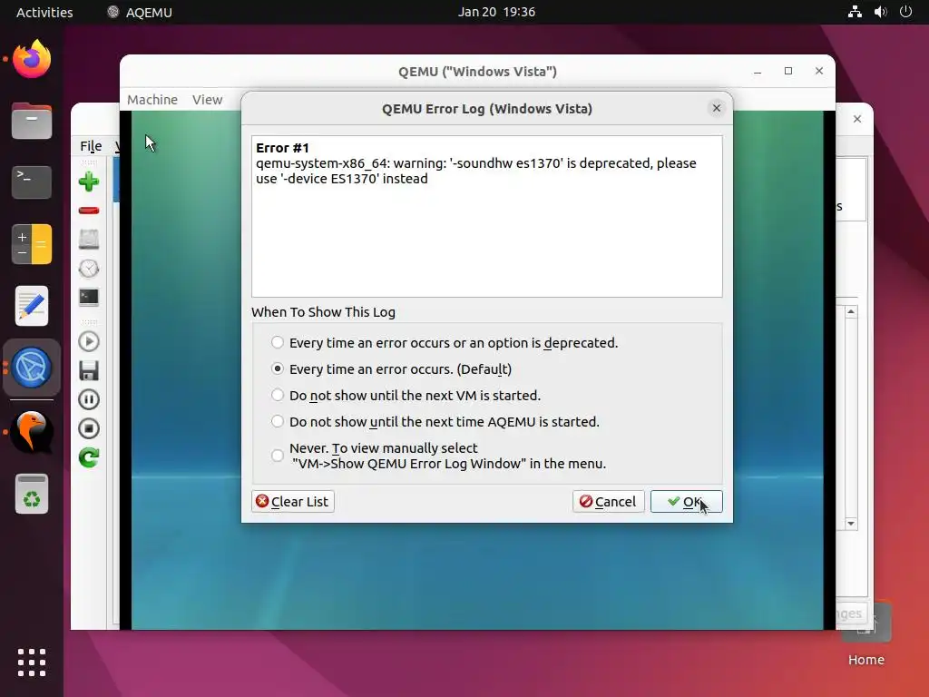The width and height of the screenshot is (929, 697).
Task: Open Text Editor from the dock
Action: 32,306
